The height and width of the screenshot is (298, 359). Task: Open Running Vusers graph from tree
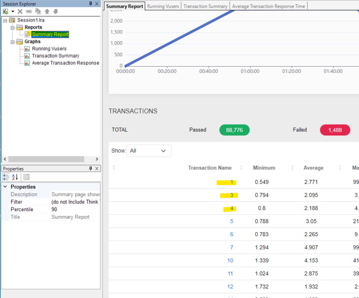49,49
